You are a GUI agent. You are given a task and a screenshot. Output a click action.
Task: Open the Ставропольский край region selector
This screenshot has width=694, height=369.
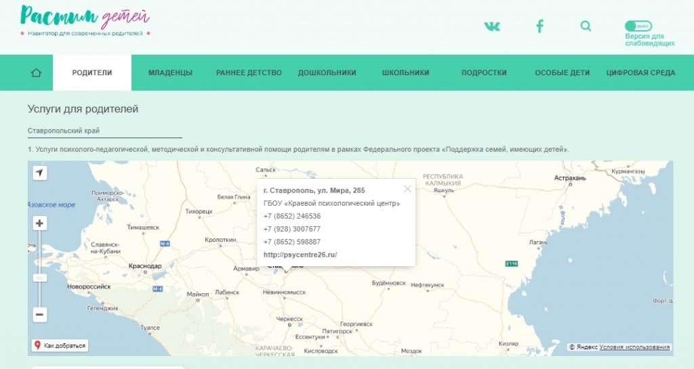(105, 131)
